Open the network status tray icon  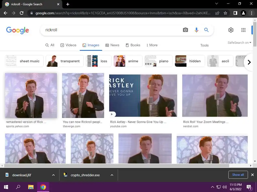pyautogui.click(x=219, y=187)
